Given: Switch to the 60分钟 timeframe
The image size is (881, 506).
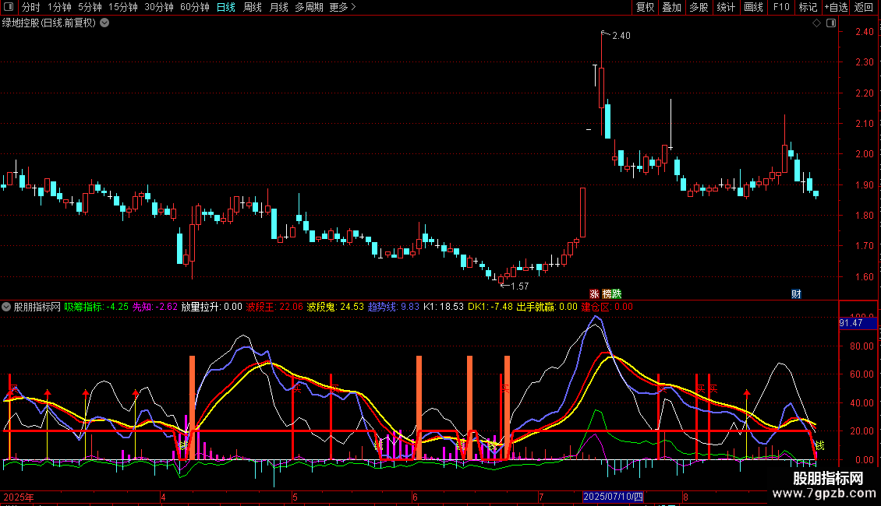Looking at the screenshot, I should pos(194,7).
